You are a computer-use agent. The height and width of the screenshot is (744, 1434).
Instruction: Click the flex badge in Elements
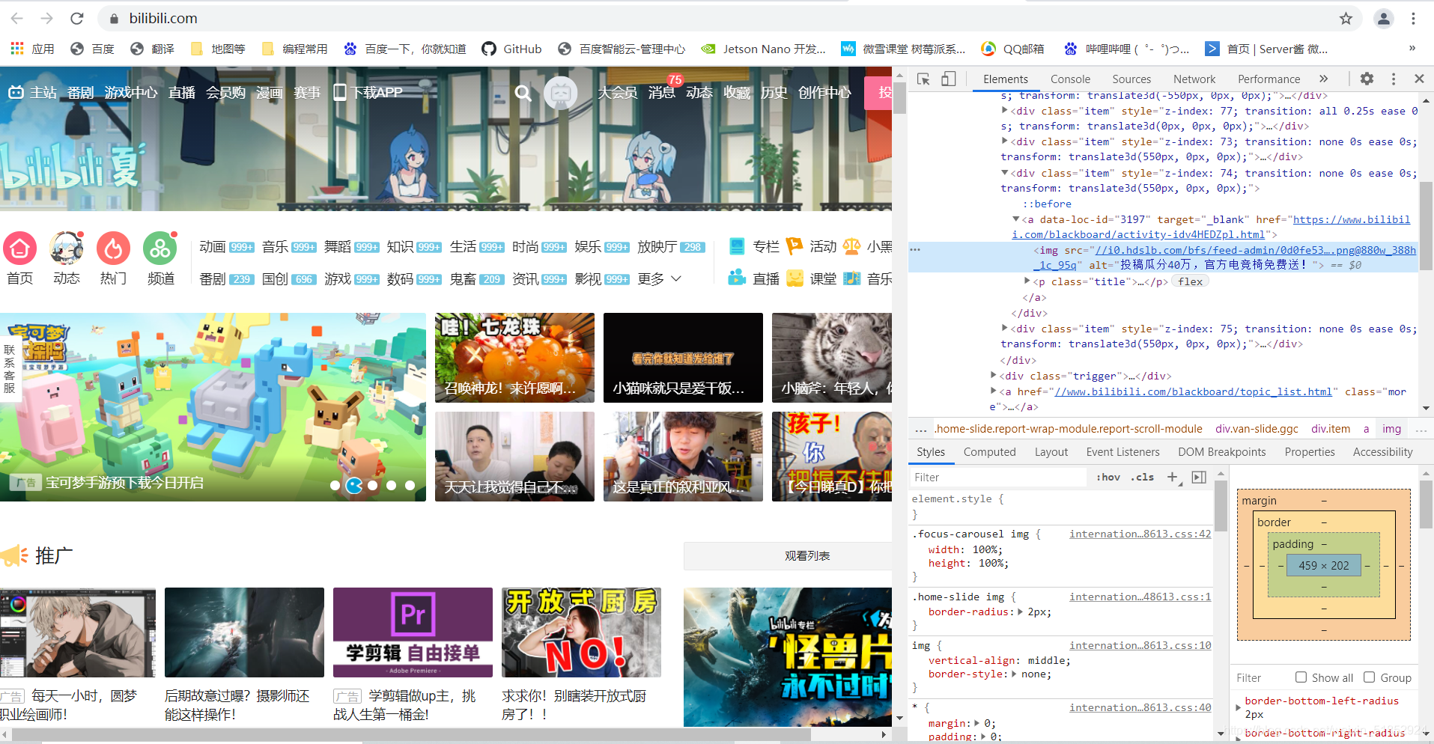tap(1190, 281)
